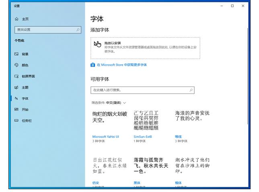The image size is (259, 192).
Task: Open 任务栏 settings page
Action: (x=27, y=121)
